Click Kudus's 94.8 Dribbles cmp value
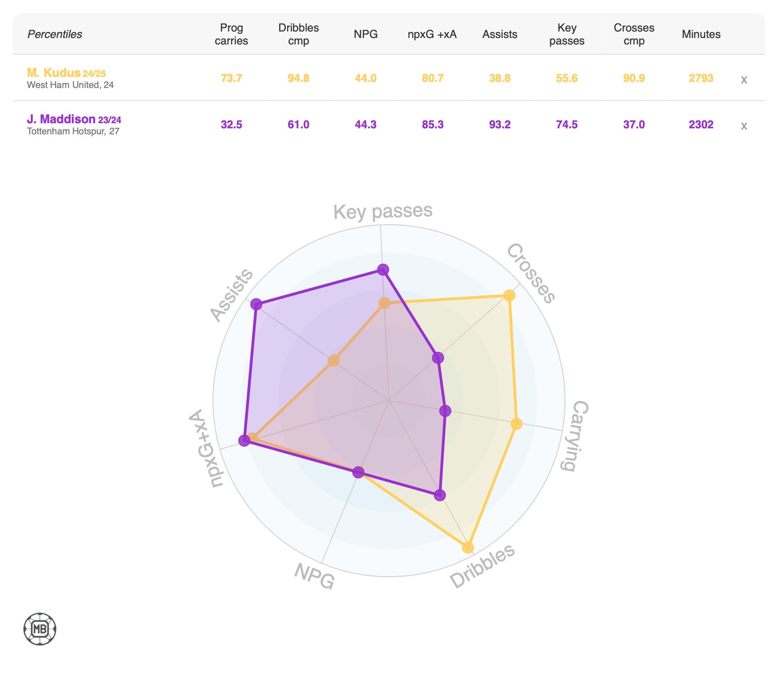This screenshot has width=778, height=680. (298, 78)
